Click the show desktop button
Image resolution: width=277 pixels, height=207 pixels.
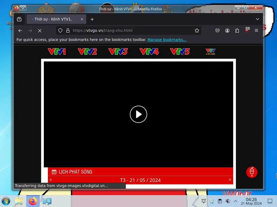pos(270,201)
